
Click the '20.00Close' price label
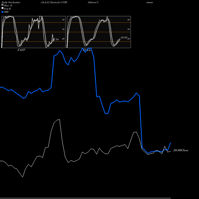[181, 150]
